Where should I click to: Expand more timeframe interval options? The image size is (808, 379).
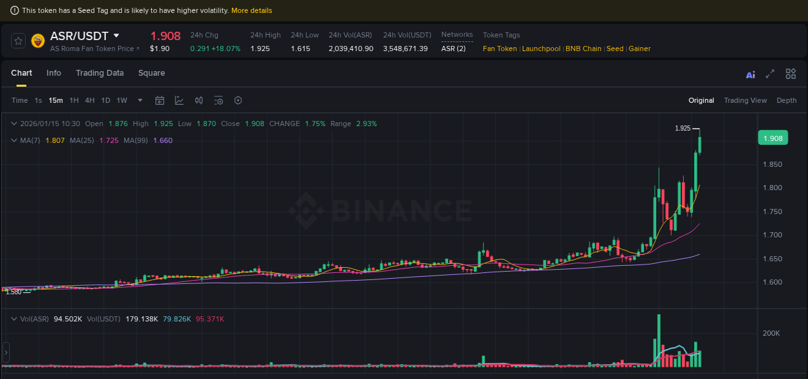140,100
